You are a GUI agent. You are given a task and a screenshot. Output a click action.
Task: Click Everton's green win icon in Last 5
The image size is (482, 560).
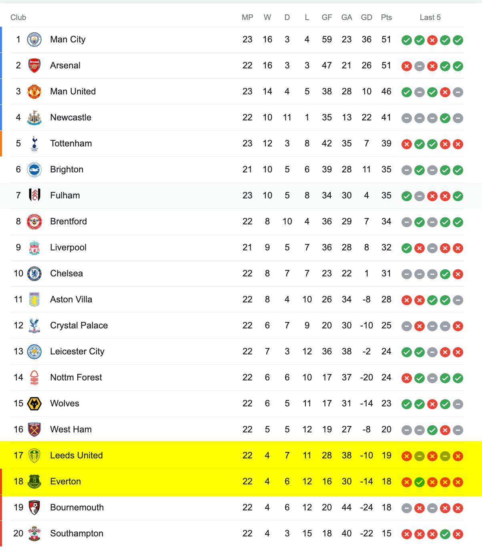(419, 482)
